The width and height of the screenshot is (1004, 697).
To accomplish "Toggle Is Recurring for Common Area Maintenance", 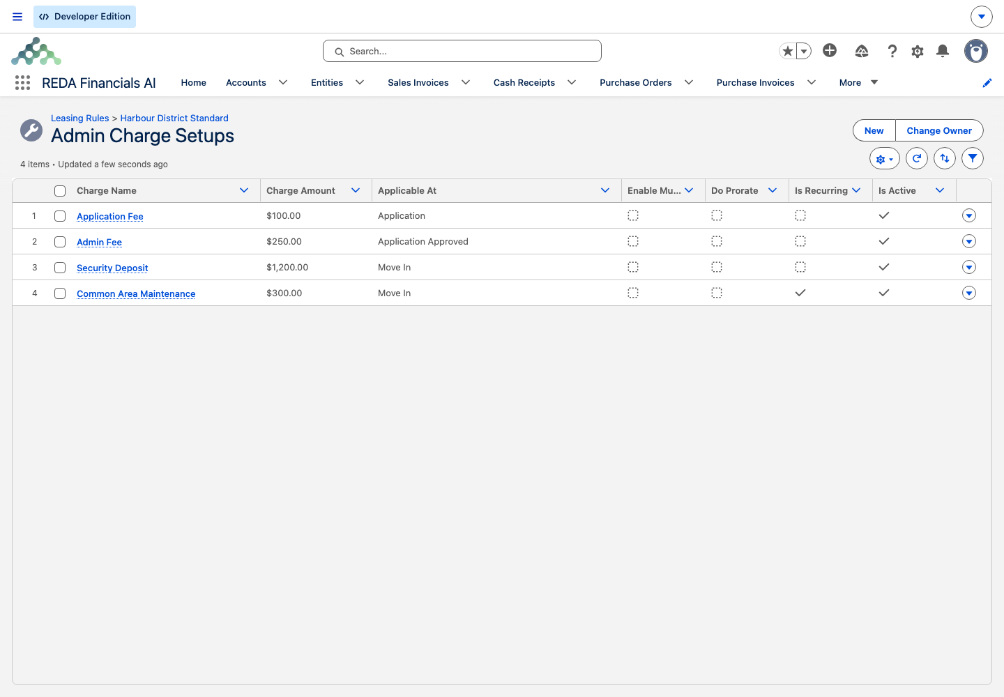I will [800, 293].
